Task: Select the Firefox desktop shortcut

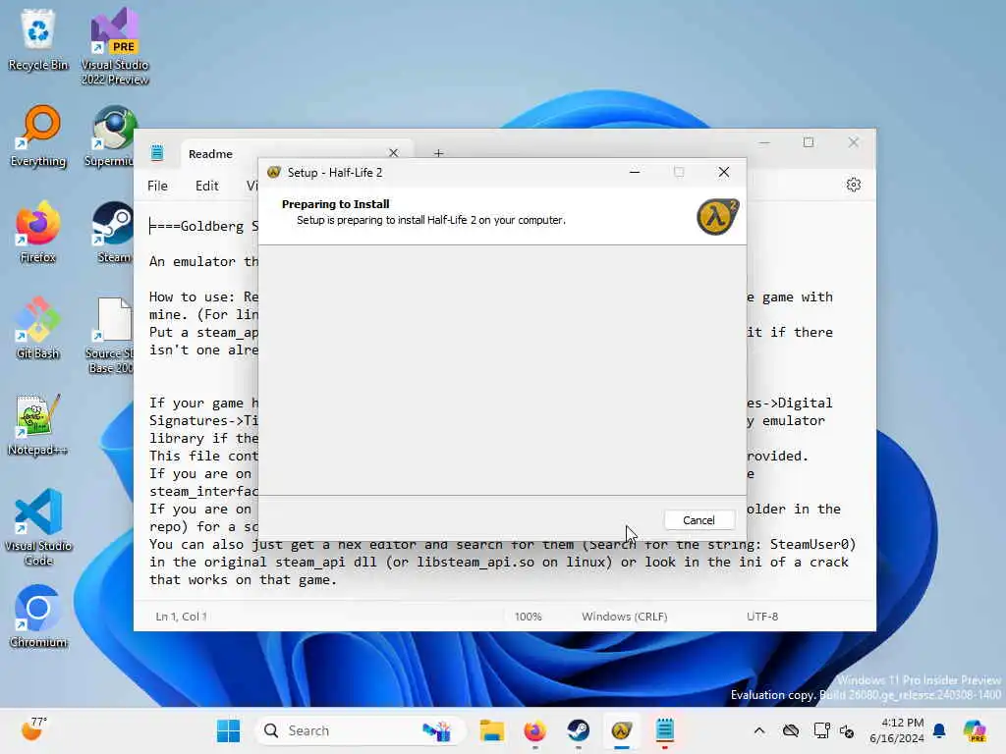Action: pyautogui.click(x=38, y=232)
